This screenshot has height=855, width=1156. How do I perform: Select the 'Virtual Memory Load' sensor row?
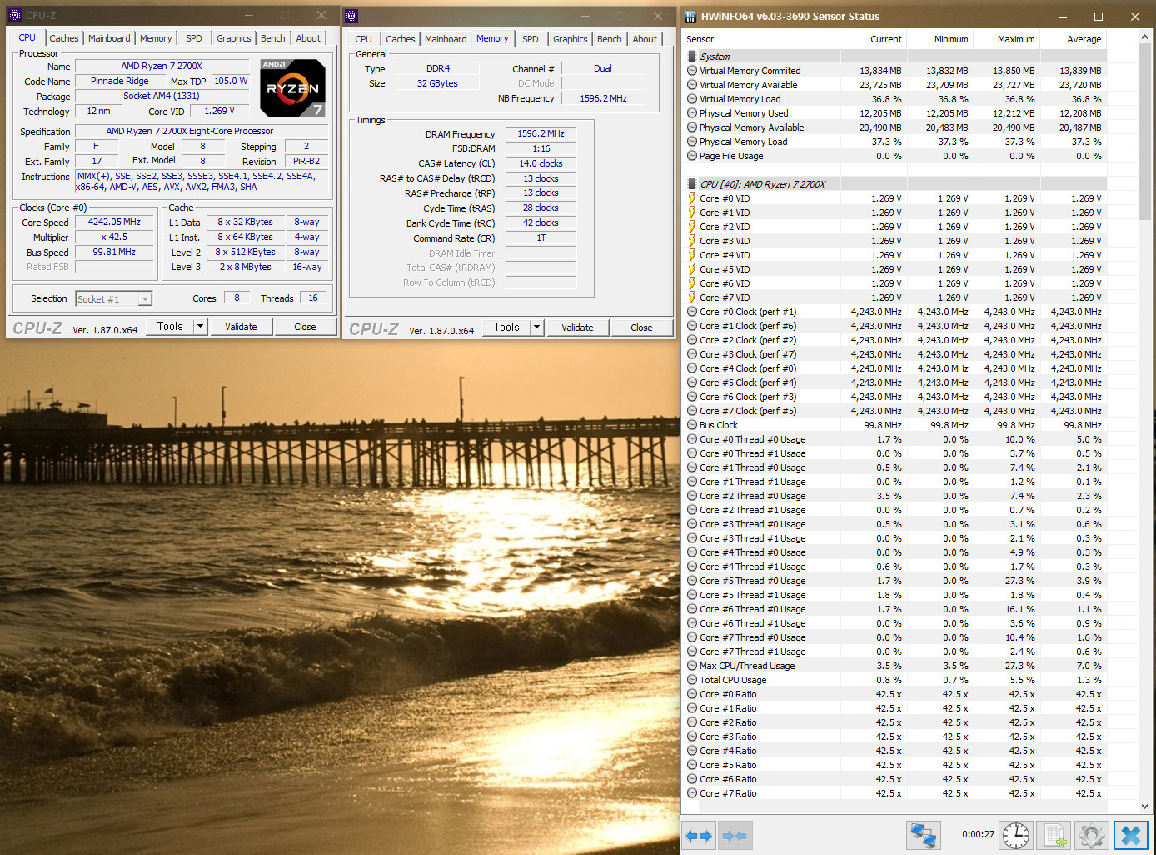click(x=894, y=99)
